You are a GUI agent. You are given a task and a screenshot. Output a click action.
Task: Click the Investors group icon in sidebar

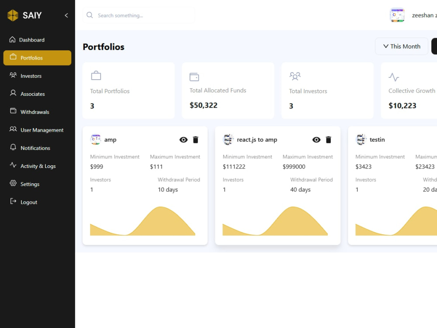(x=13, y=75)
